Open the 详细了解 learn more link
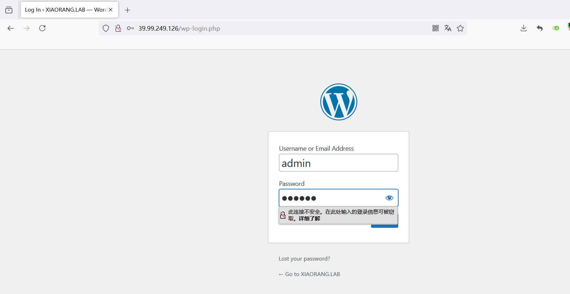 [309, 219]
